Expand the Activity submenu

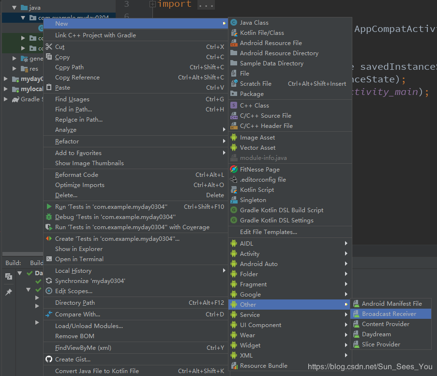(290, 254)
